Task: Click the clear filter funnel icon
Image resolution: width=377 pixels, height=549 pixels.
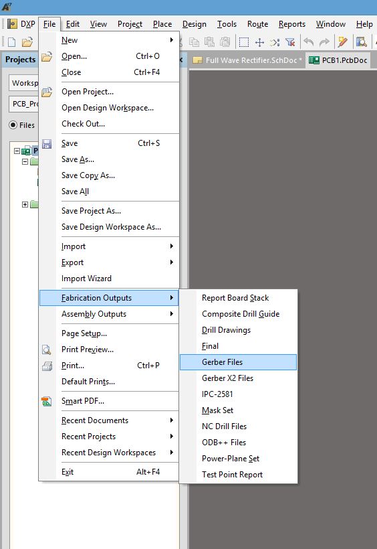Action: click(290, 42)
